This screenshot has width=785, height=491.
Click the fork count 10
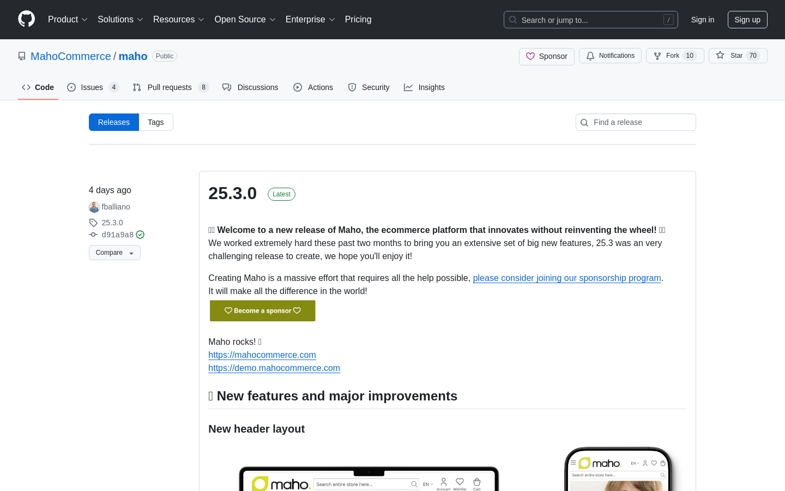(690, 56)
